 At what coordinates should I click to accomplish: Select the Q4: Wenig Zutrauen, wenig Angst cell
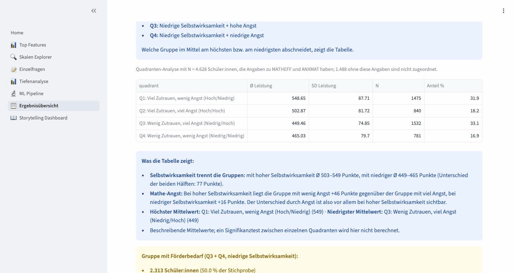tap(192, 136)
